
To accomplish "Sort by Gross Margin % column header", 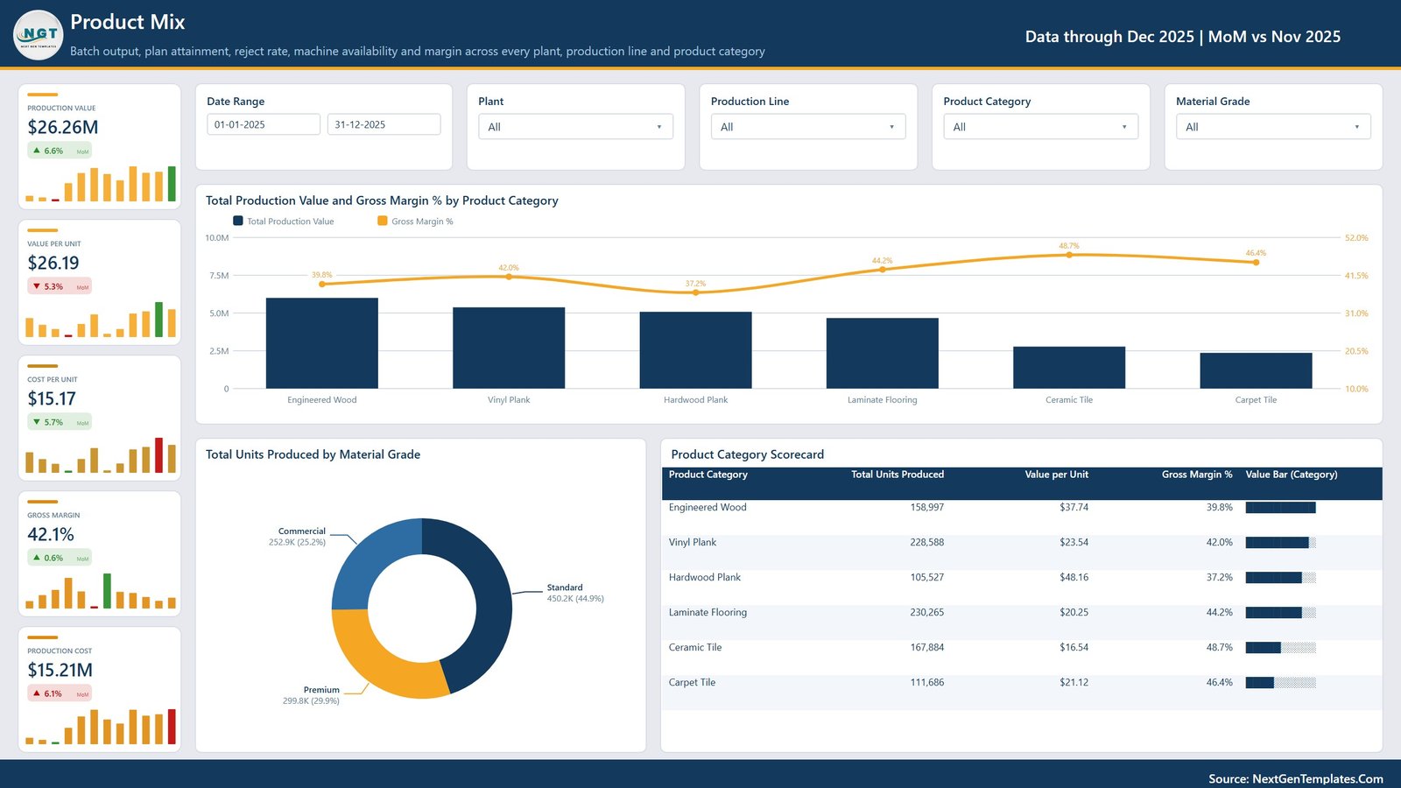I will point(1197,475).
